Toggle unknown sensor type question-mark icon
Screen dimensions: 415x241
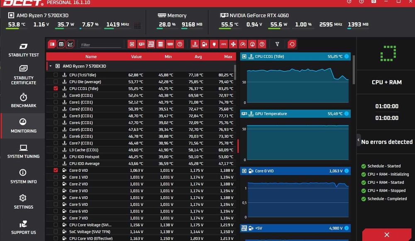[262, 44]
